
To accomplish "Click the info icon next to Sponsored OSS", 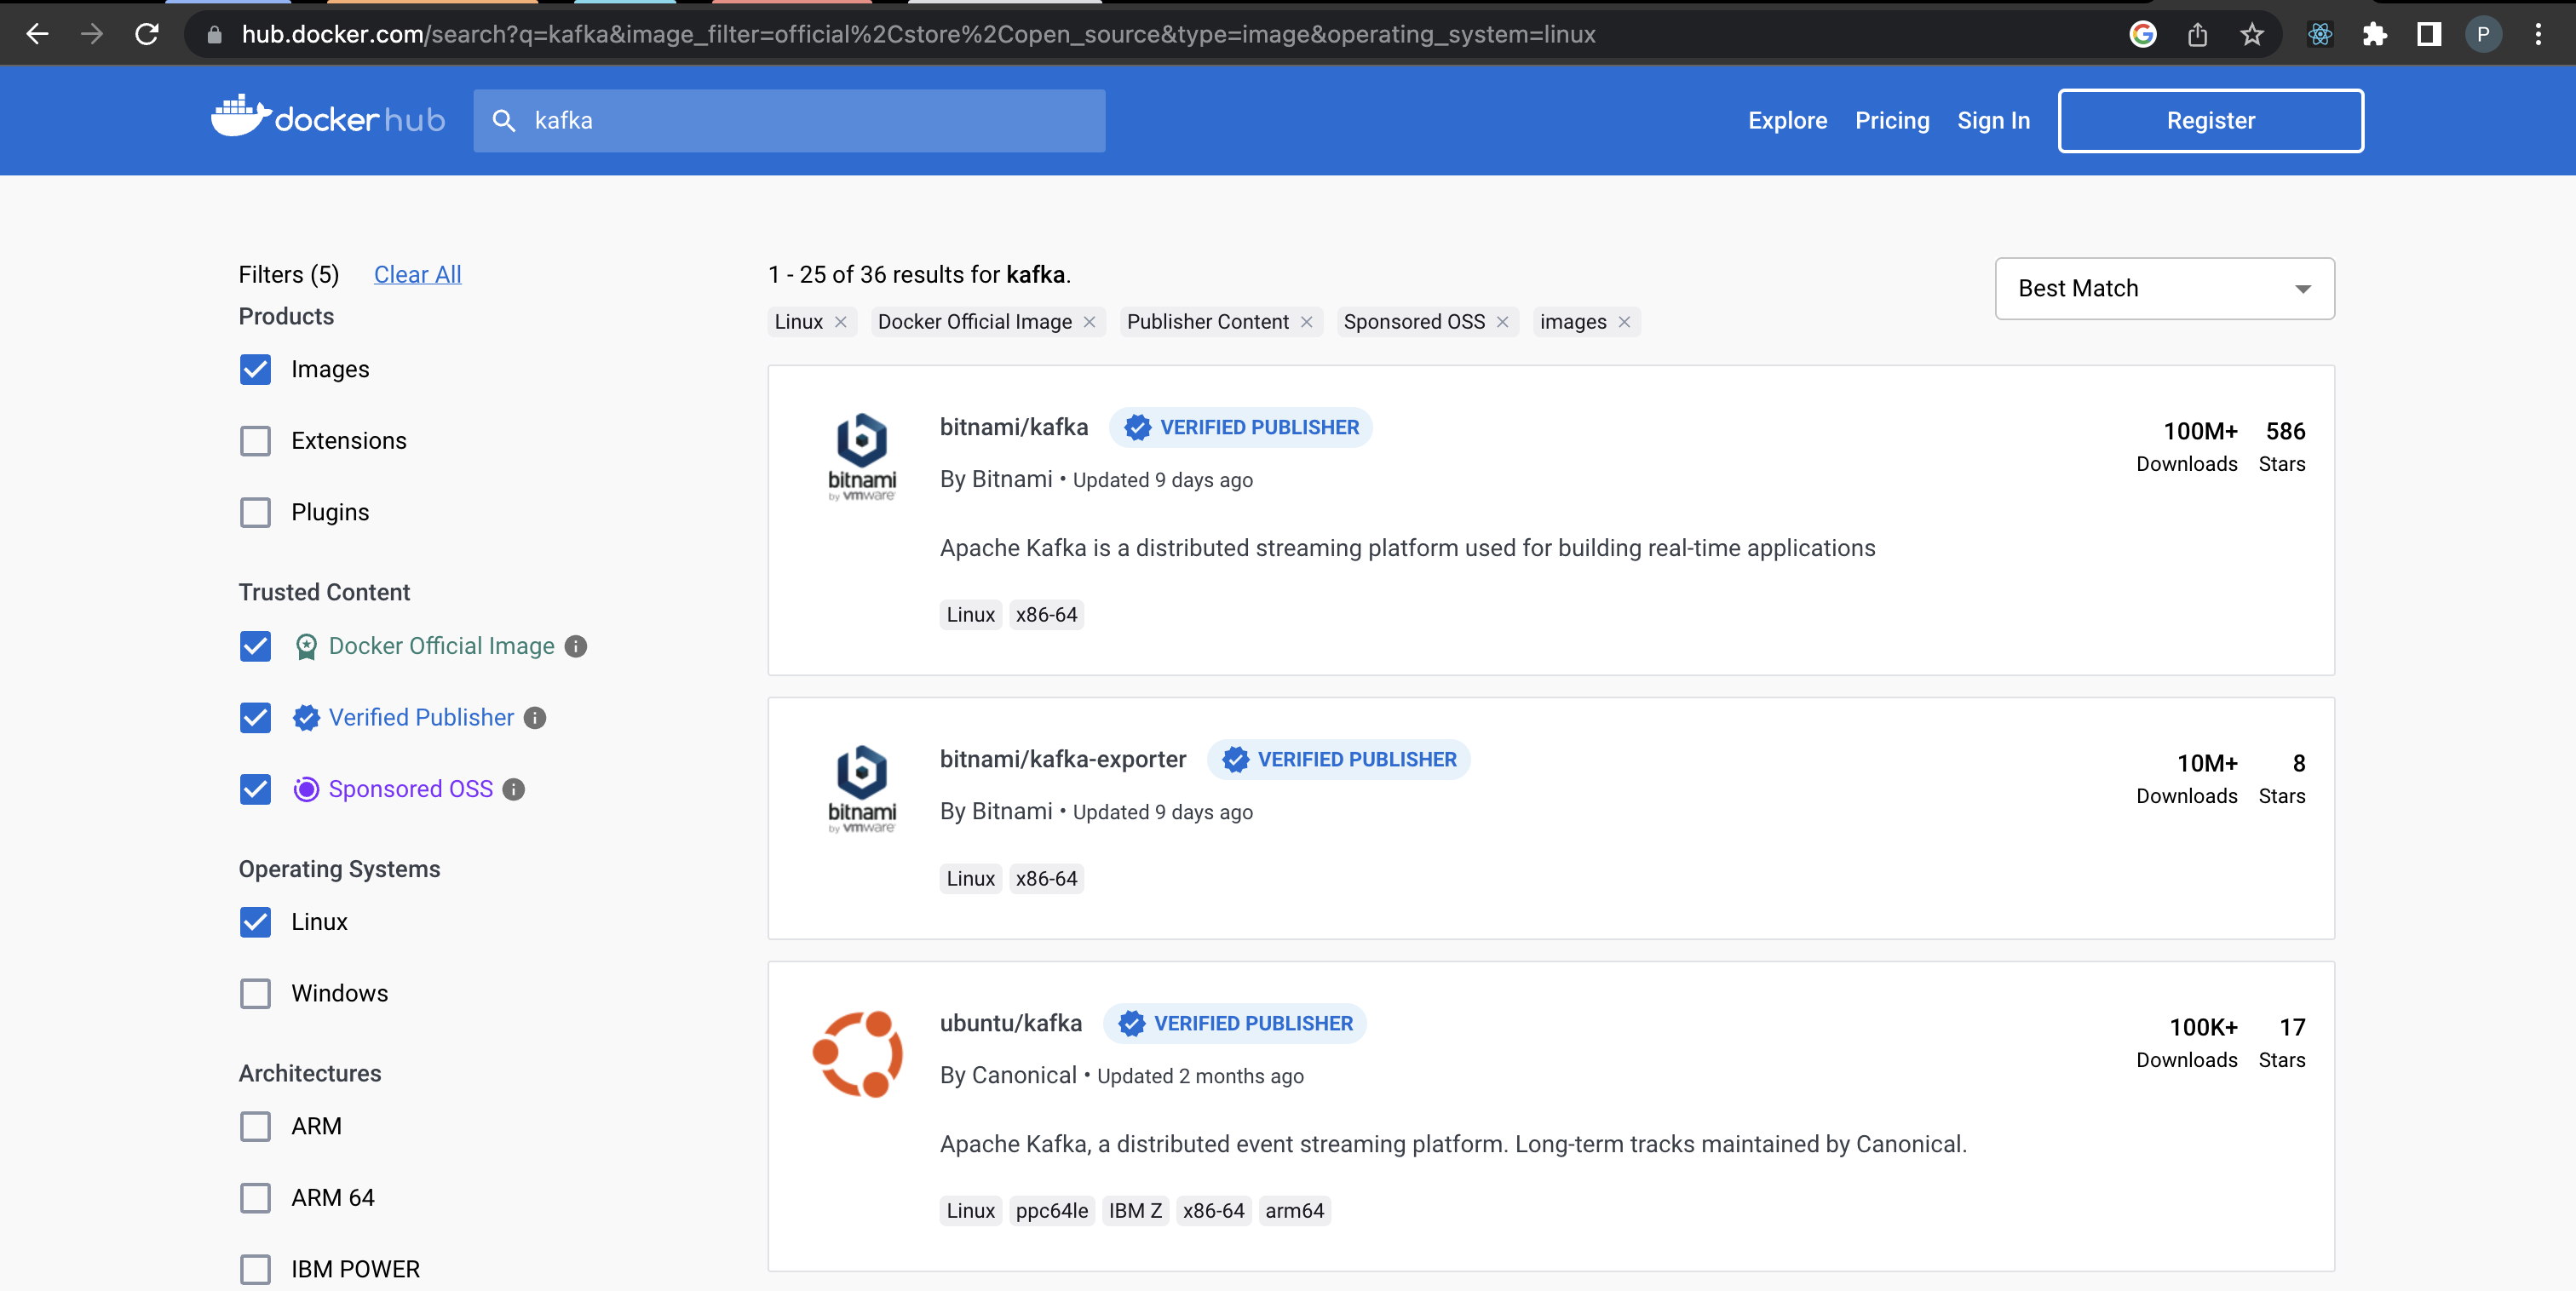I will click(x=514, y=789).
